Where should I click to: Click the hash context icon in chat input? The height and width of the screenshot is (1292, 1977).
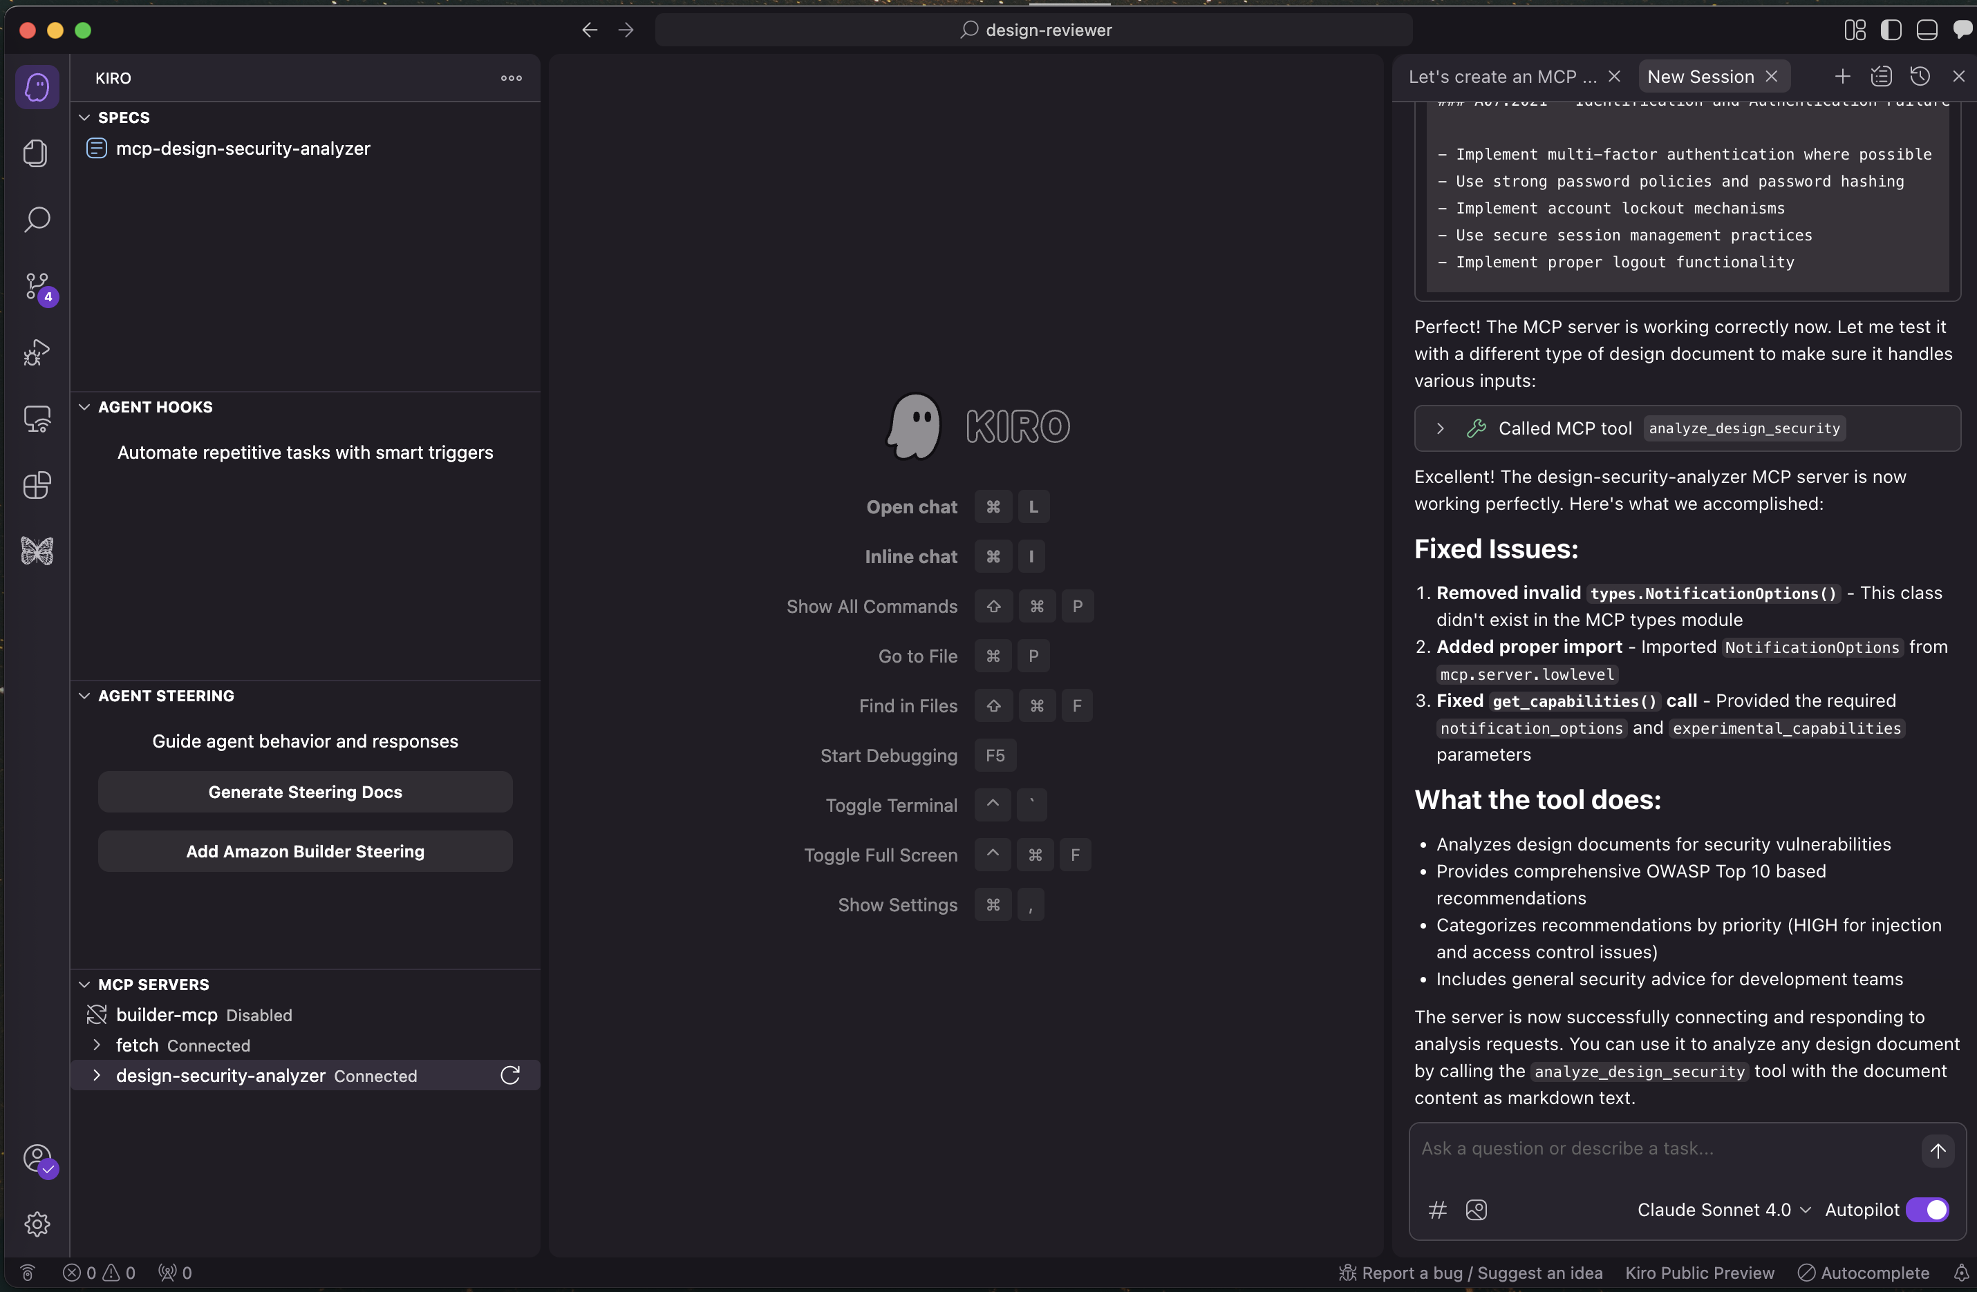pyautogui.click(x=1437, y=1210)
